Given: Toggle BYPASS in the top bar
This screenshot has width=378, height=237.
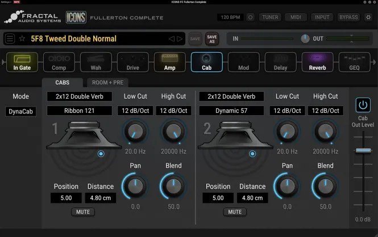Looking at the screenshot, I should [x=348, y=17].
